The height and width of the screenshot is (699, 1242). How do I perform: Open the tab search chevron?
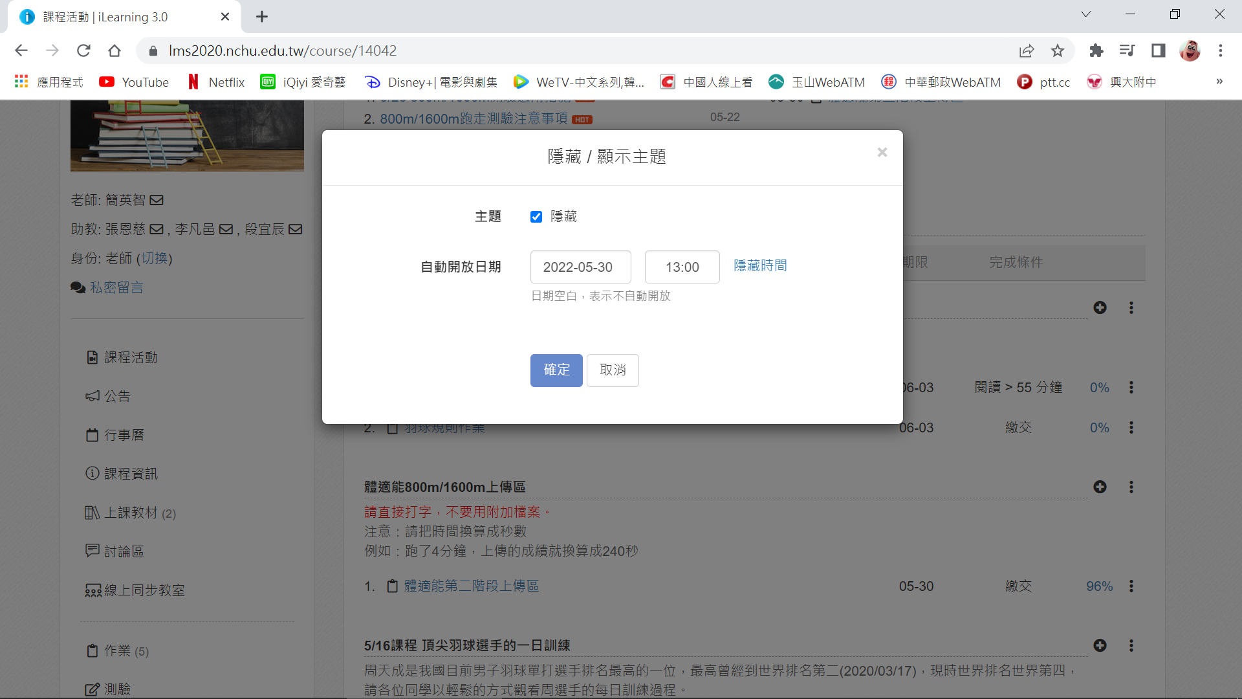pos(1086,14)
